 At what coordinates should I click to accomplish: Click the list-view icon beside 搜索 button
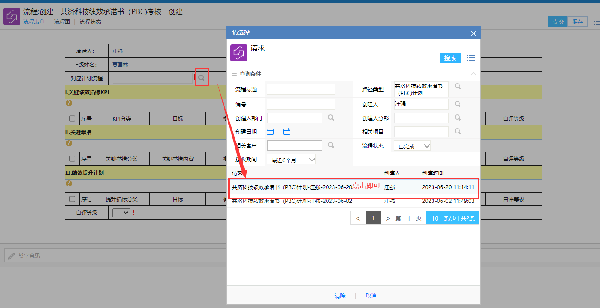(471, 58)
